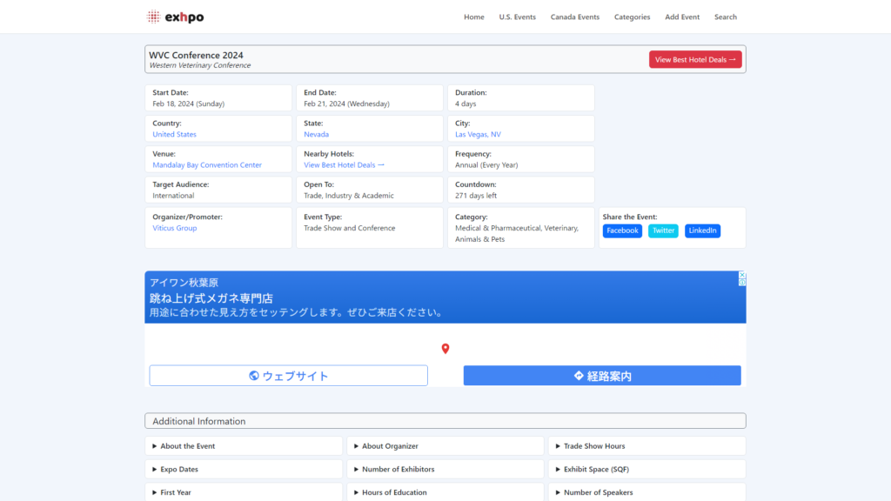
Task: Follow the Nevada state link
Action: (316, 135)
